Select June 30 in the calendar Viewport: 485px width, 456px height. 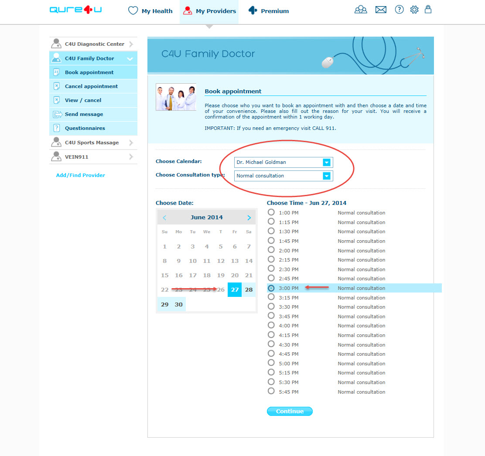(x=179, y=304)
